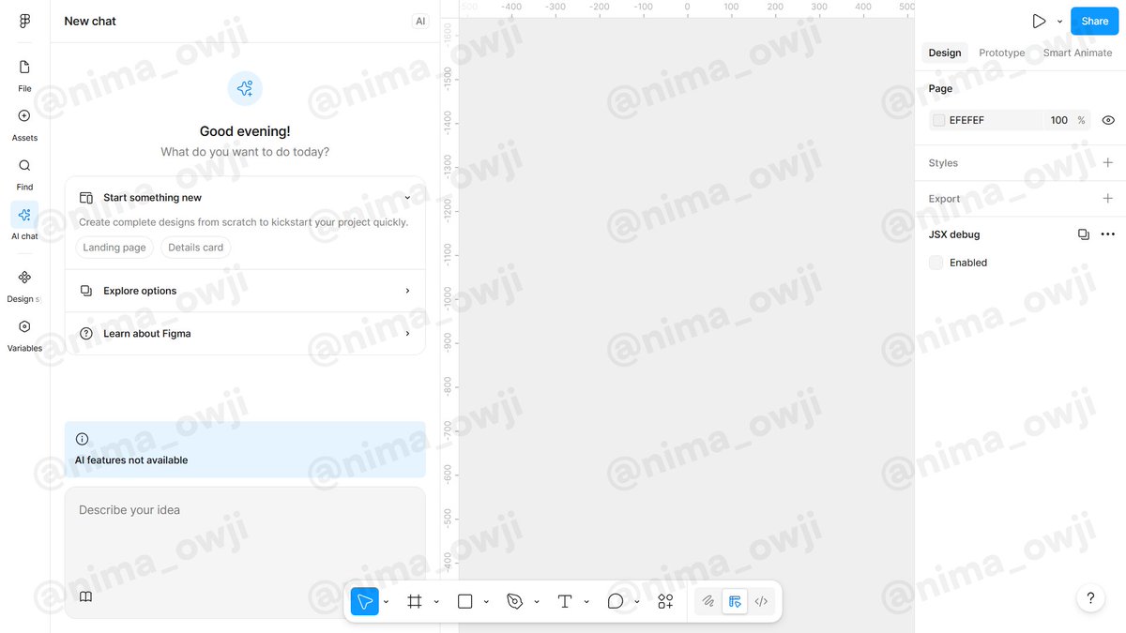Select the Pen tool

click(x=515, y=601)
